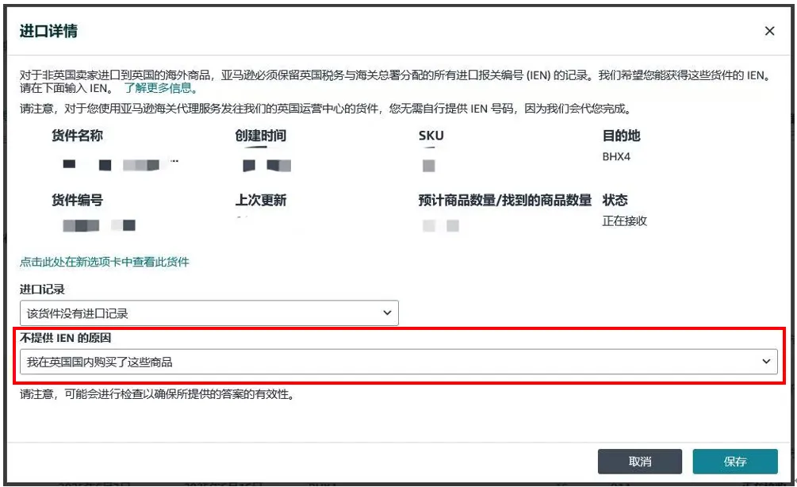797x487 pixels.
Task: Click the SKU value under SKU header
Action: (430, 166)
